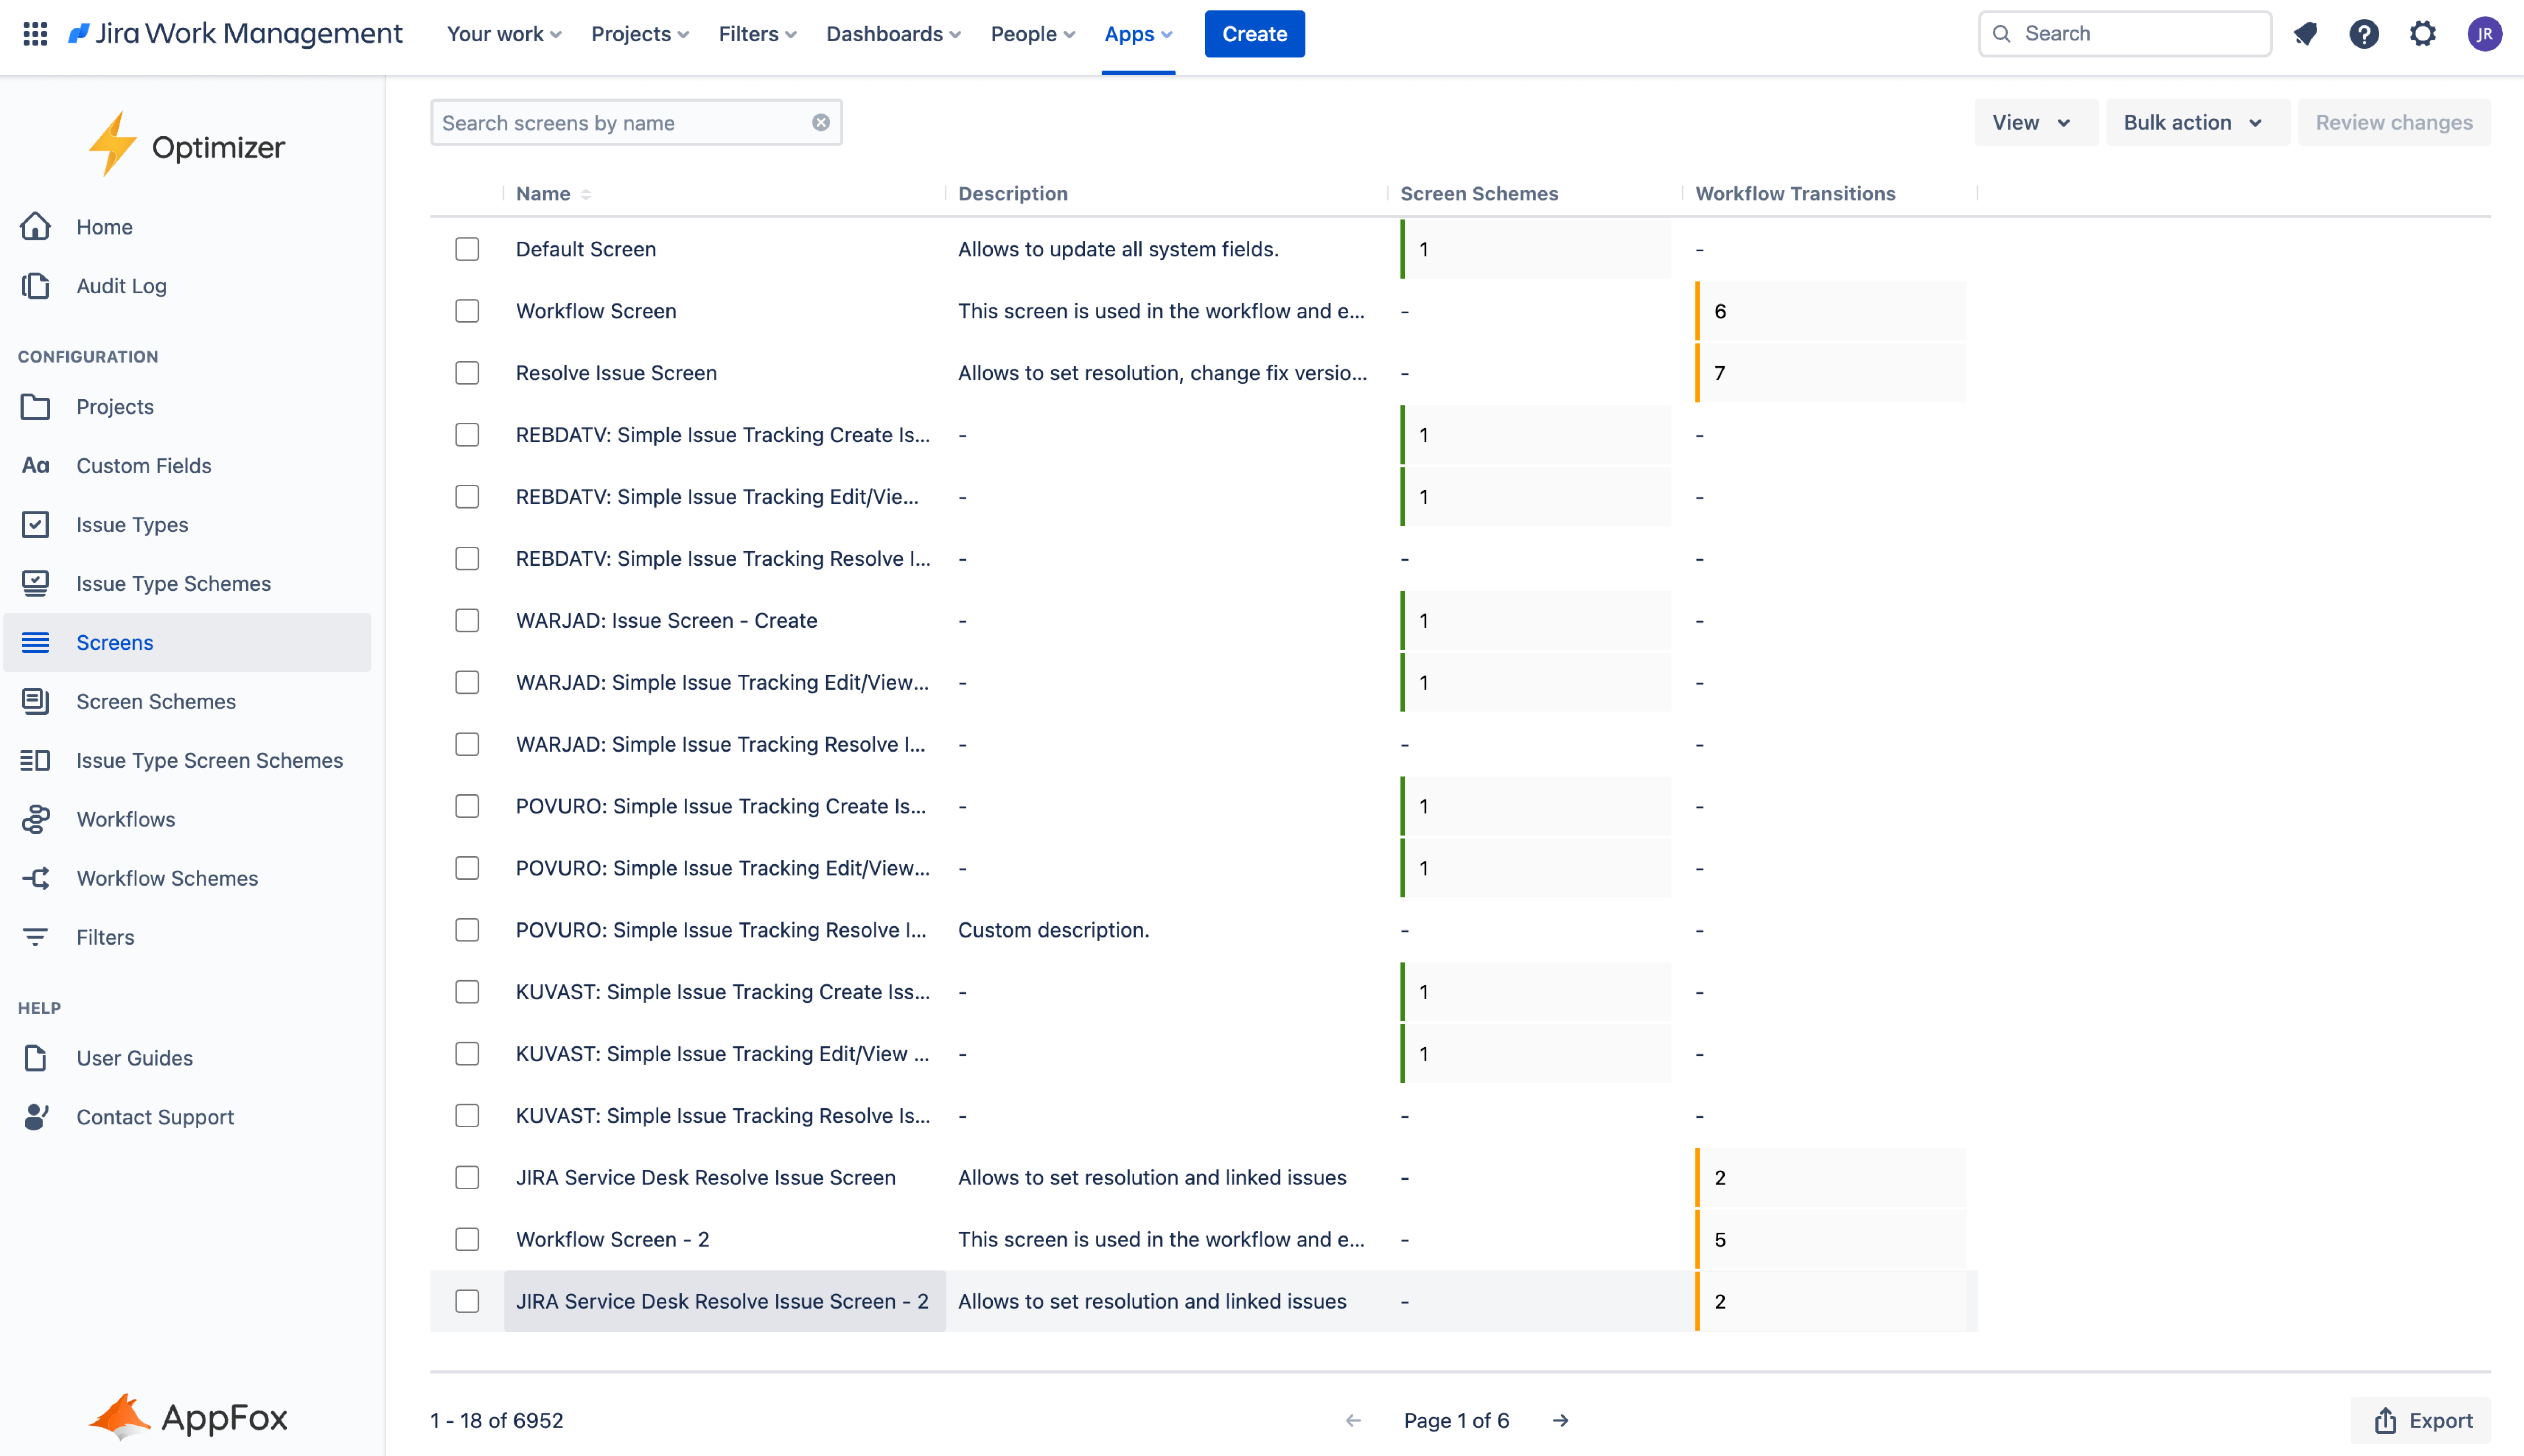Go to next page arrow
2524x1456 pixels.
(1560, 1420)
